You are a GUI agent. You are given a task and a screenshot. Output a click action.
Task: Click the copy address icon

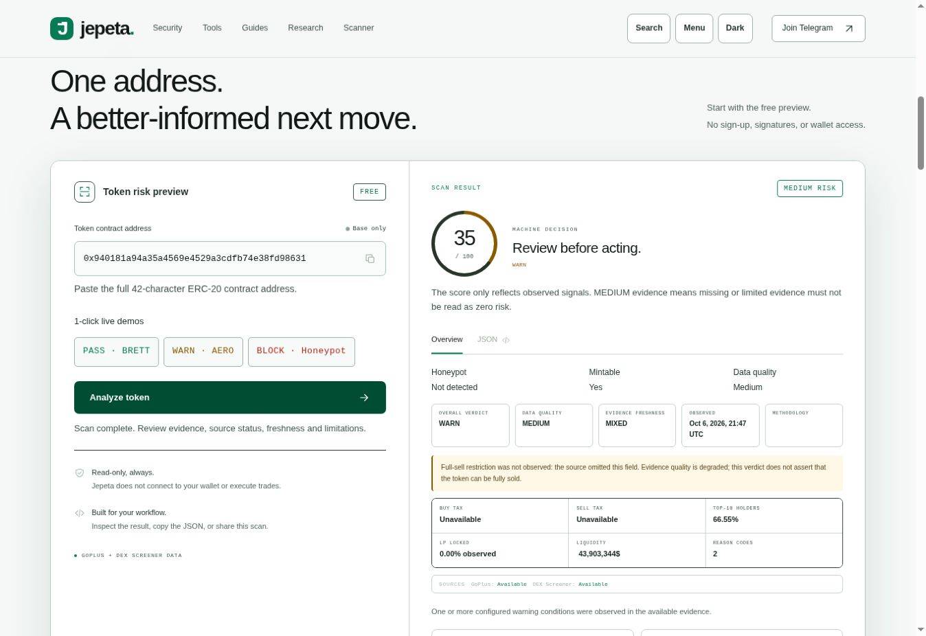point(370,258)
